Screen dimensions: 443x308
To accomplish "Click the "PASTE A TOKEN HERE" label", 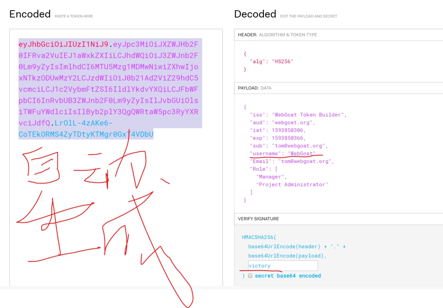I will pyautogui.click(x=74, y=16).
